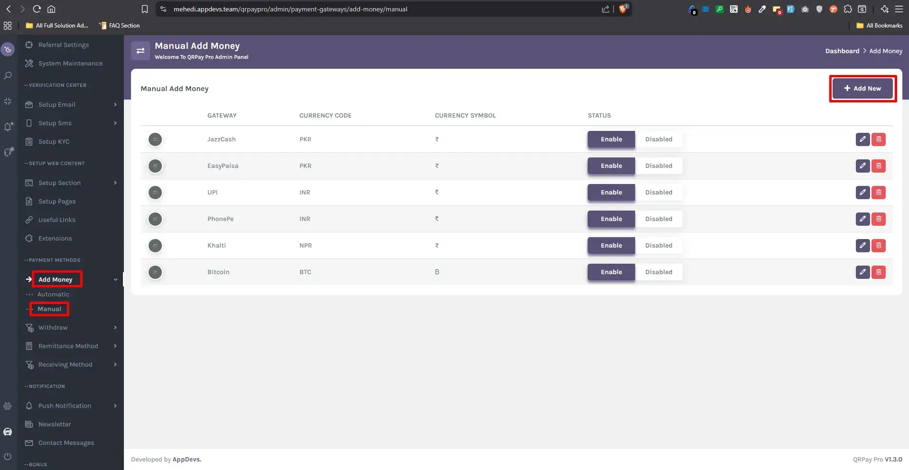Viewport: 909px width, 470px height.
Task: Edit the PhonePe gateway with pencil icon
Action: (x=862, y=219)
